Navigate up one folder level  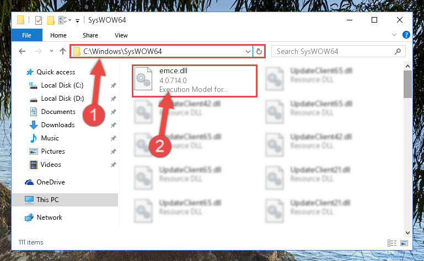63,51
